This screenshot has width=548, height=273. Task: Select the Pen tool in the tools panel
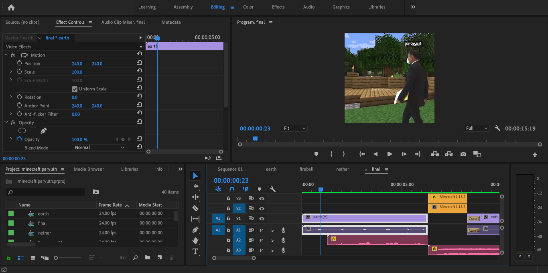click(x=195, y=230)
